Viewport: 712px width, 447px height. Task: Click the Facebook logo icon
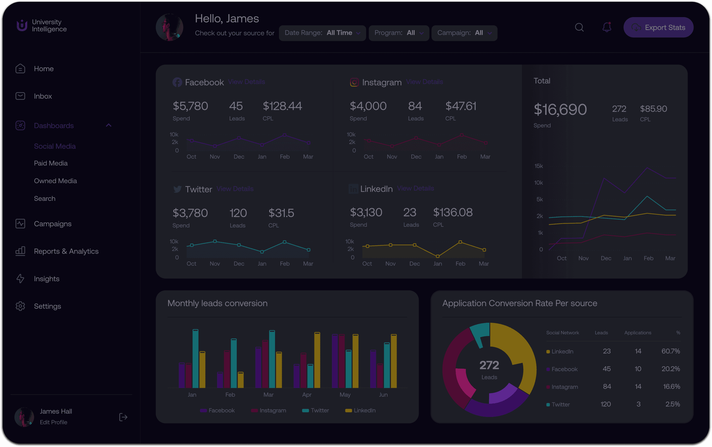pos(177,82)
